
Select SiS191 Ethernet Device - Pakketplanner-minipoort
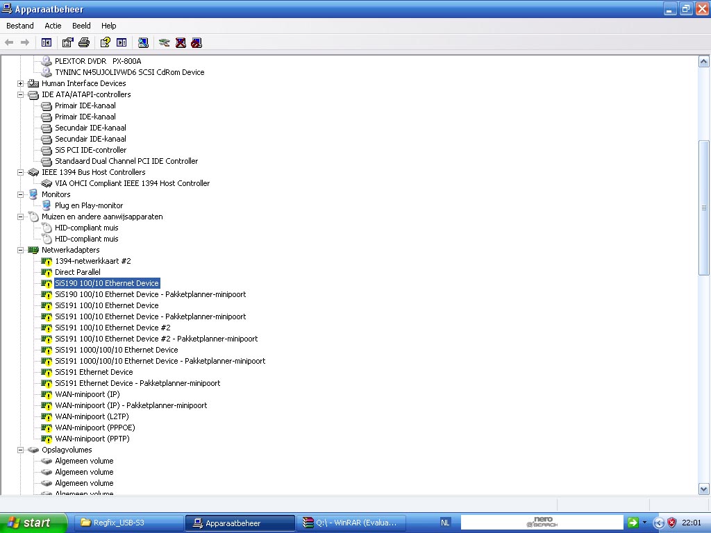(138, 383)
